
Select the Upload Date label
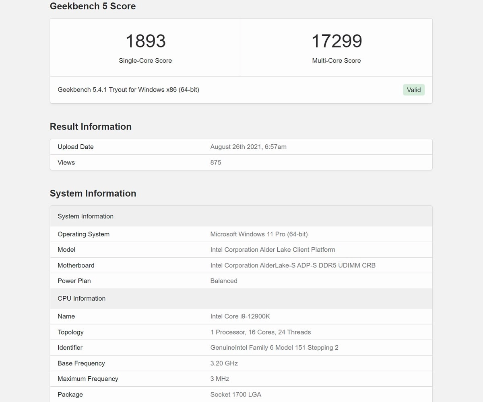[x=76, y=147]
